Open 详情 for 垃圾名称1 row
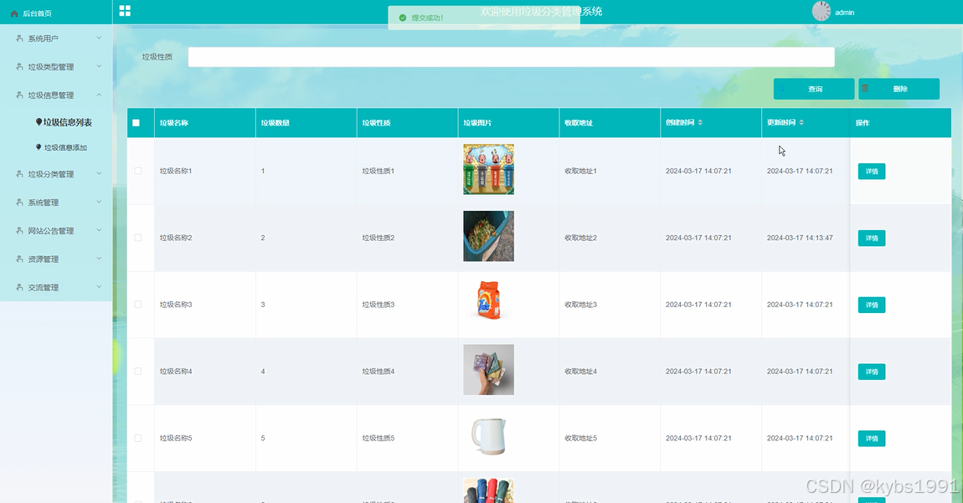Viewport: 963px width, 503px height. click(872, 172)
